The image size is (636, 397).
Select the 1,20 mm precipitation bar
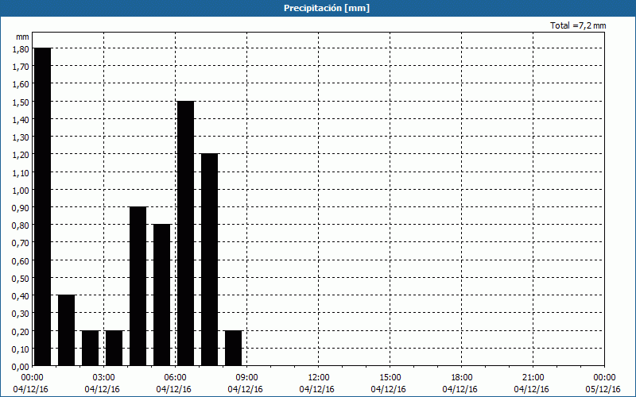tap(210, 260)
